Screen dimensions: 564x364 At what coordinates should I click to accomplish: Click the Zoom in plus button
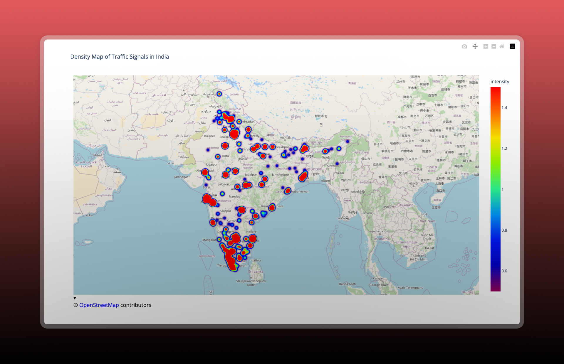pos(486,46)
